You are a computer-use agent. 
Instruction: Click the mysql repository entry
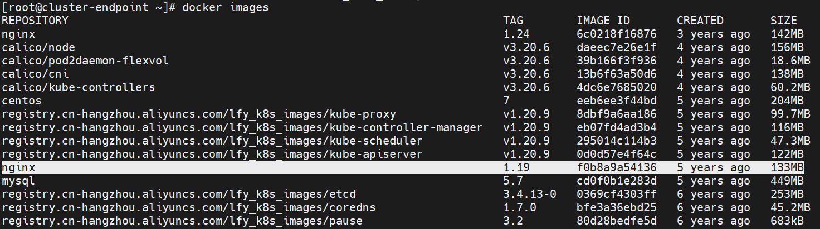[18, 181]
